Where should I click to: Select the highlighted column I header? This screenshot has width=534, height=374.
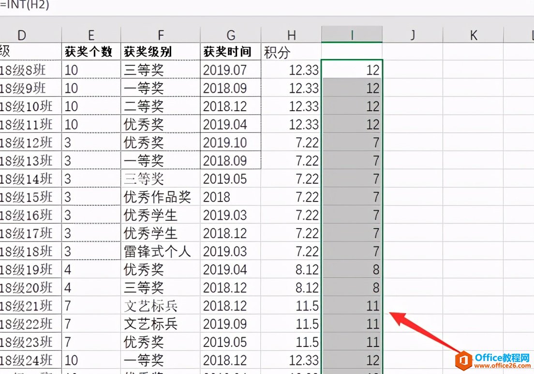pyautogui.click(x=352, y=35)
